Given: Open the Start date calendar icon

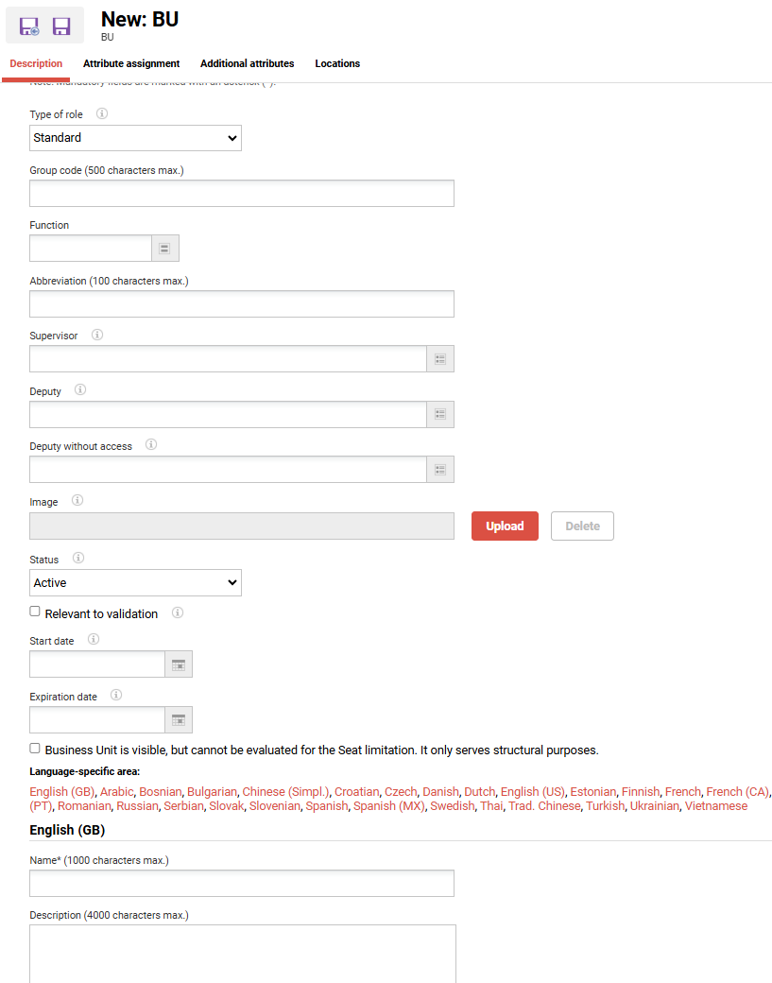Looking at the screenshot, I should [179, 664].
